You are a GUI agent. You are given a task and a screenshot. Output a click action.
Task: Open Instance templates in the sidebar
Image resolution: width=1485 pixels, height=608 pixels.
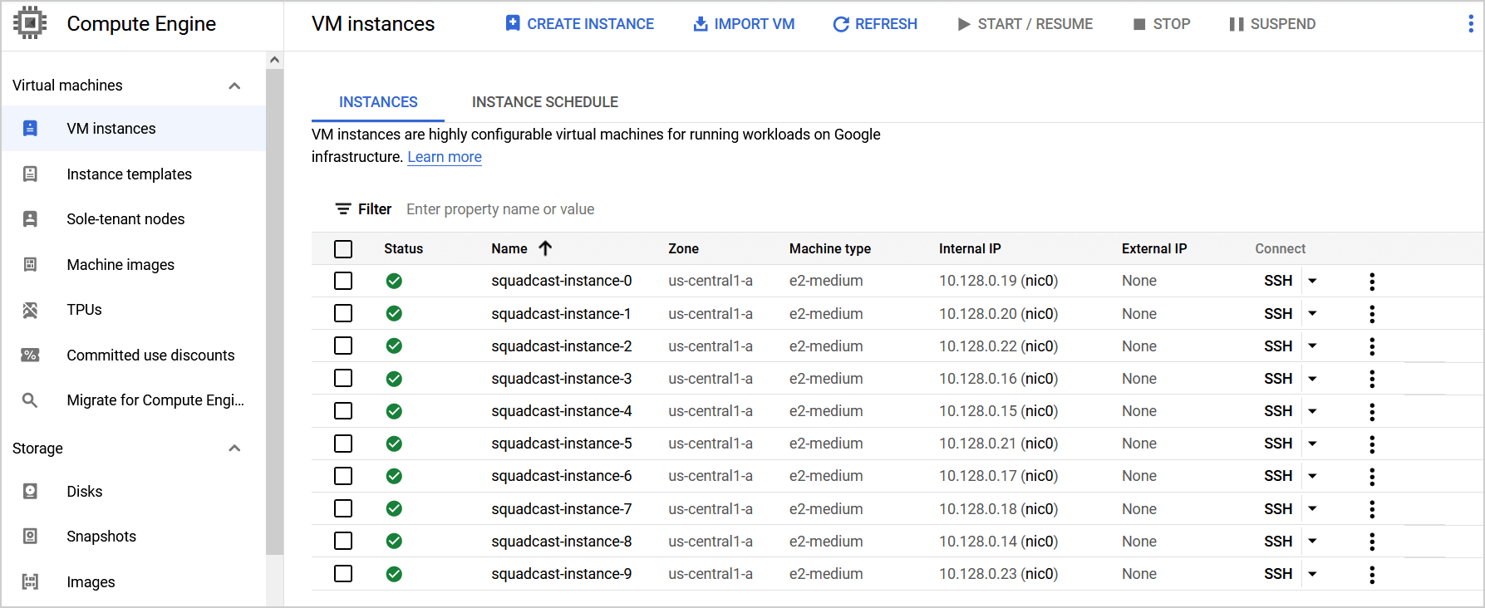click(129, 174)
